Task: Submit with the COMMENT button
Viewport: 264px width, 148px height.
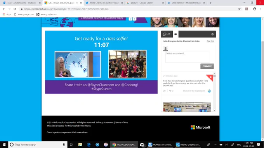Action: (207, 66)
